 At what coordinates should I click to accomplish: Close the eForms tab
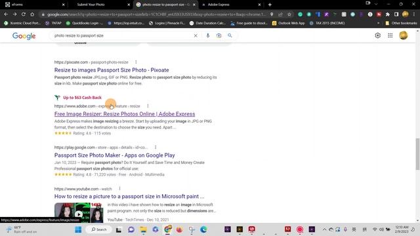click(x=63, y=5)
